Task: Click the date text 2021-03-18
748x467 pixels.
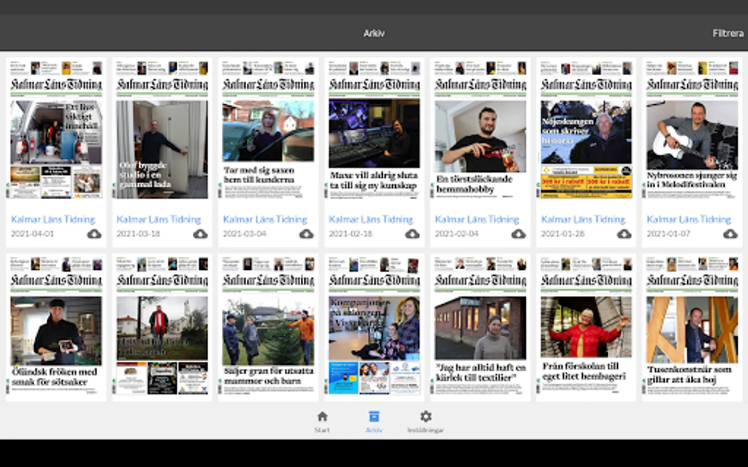Action: click(x=138, y=234)
